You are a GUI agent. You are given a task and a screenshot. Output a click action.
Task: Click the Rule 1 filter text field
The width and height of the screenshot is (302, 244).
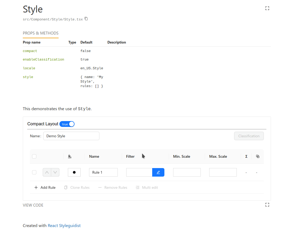point(139,172)
